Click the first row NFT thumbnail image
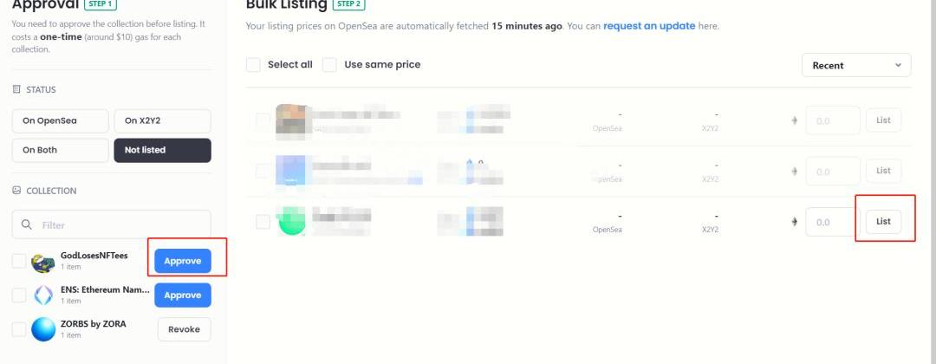 (289, 120)
